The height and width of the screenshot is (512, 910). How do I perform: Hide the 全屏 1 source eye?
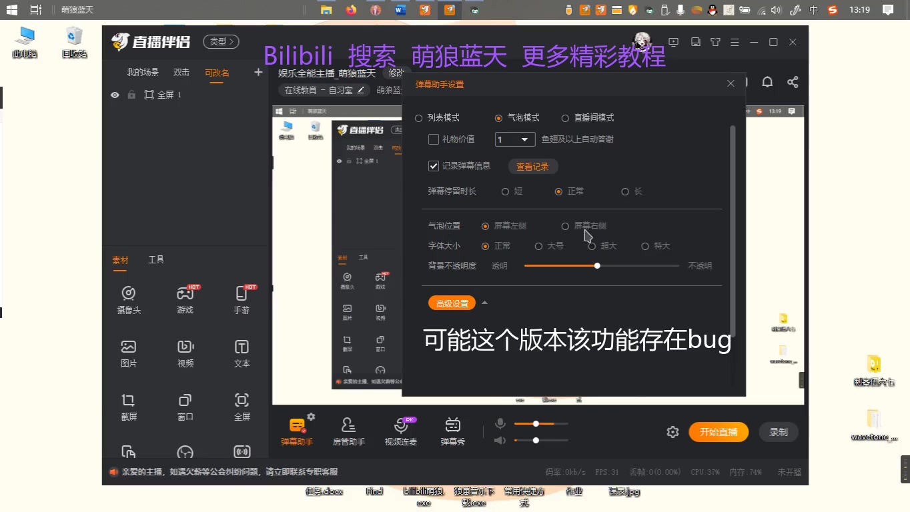115,95
